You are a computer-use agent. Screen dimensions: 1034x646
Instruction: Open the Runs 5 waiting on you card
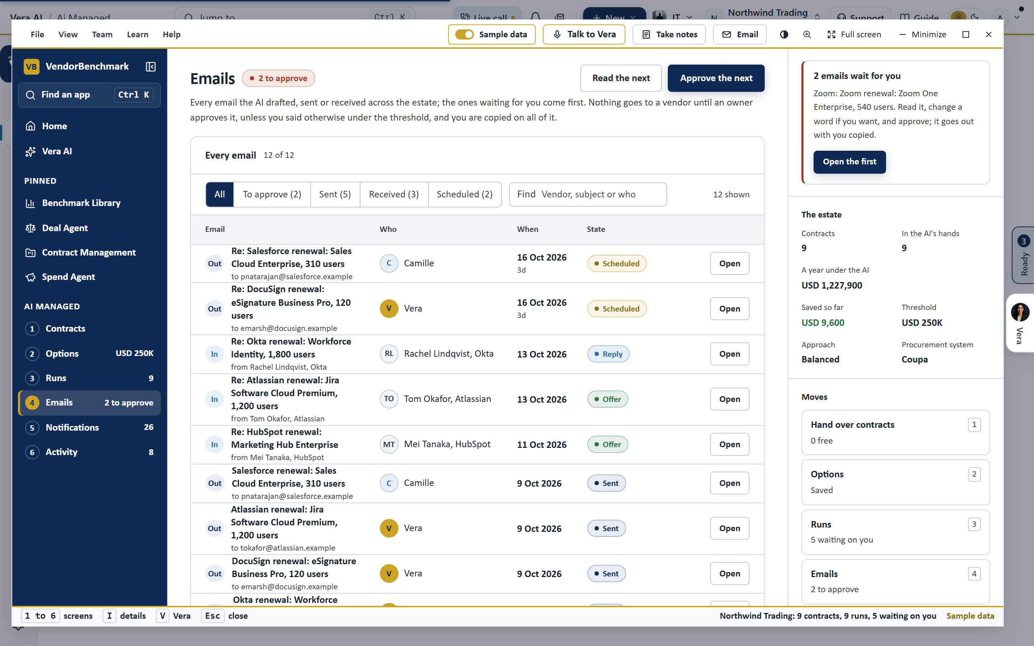point(895,532)
